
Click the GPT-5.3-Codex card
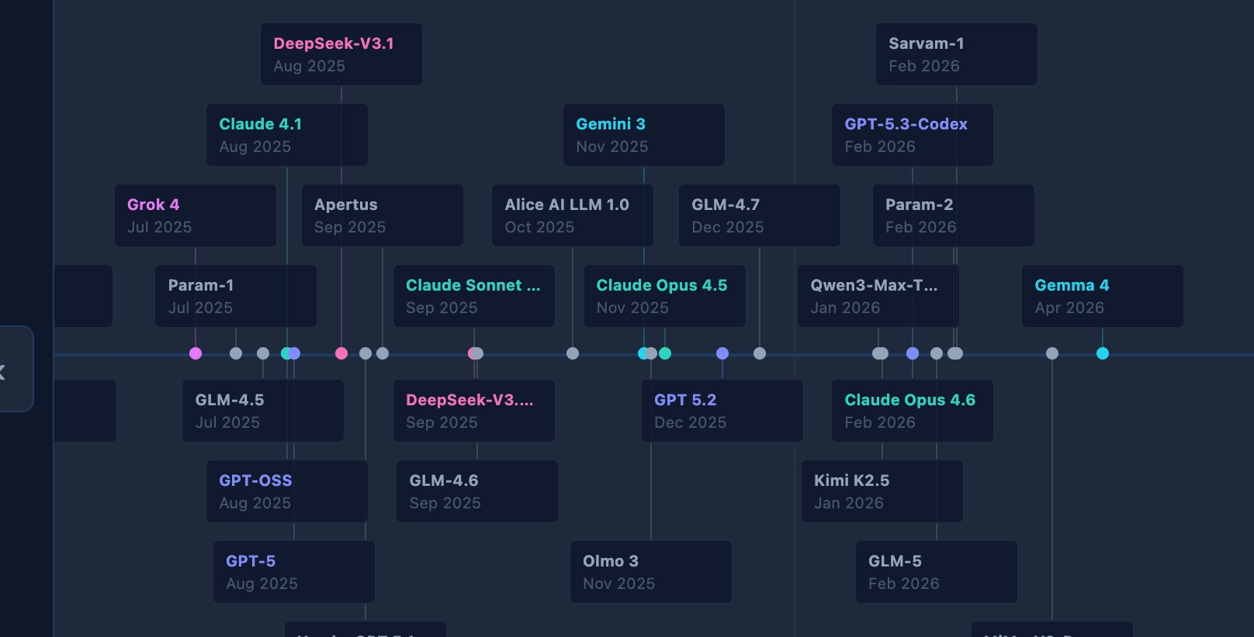[x=912, y=135]
